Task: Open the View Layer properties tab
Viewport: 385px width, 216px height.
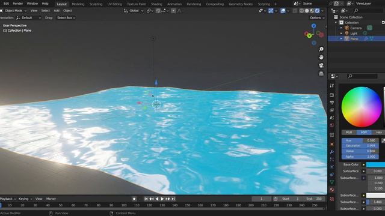Action: click(x=332, y=110)
